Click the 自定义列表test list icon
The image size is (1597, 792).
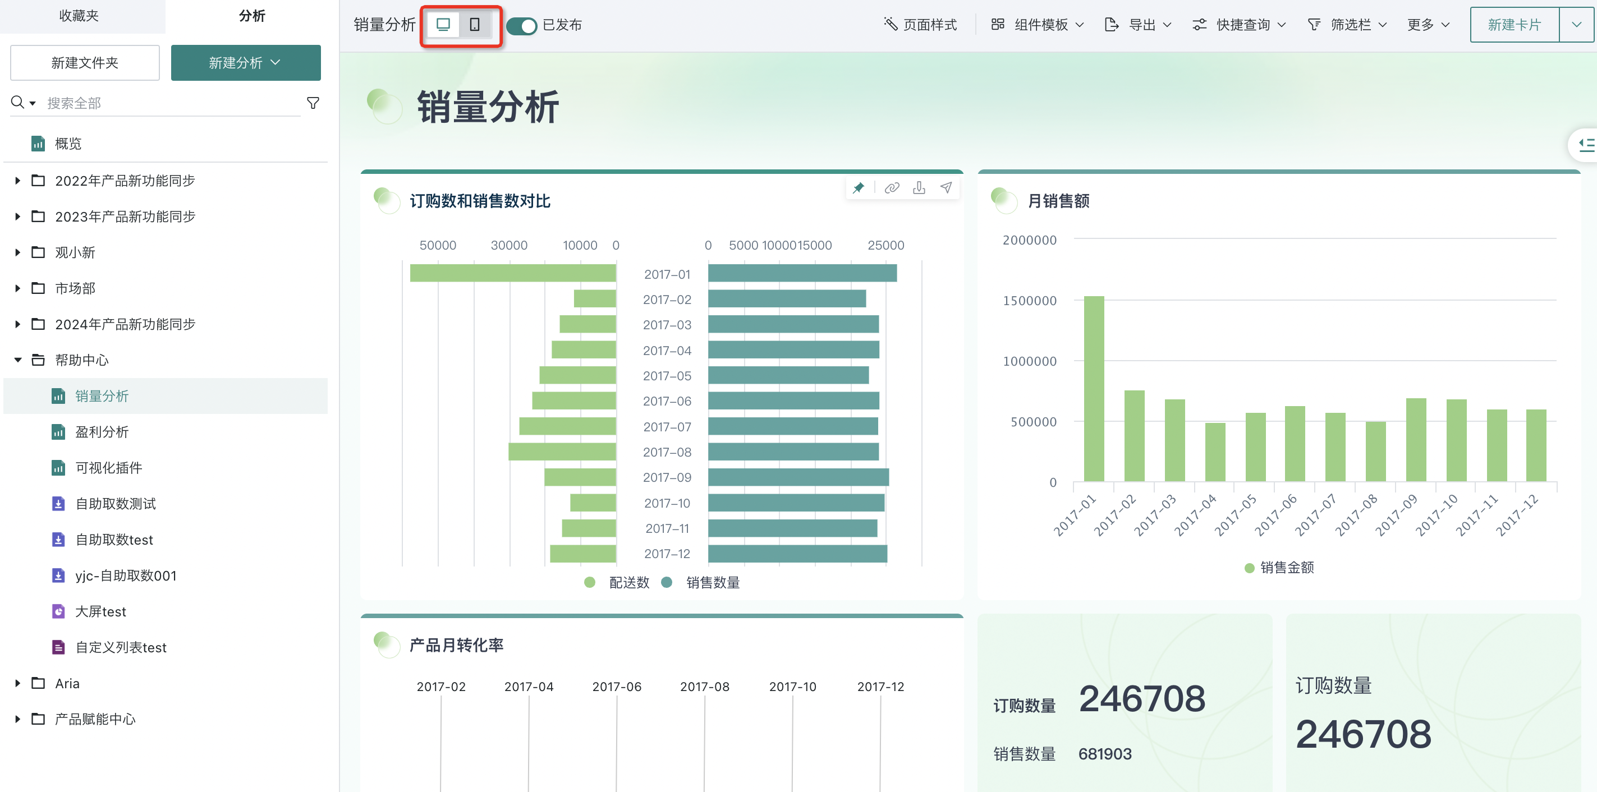click(58, 648)
